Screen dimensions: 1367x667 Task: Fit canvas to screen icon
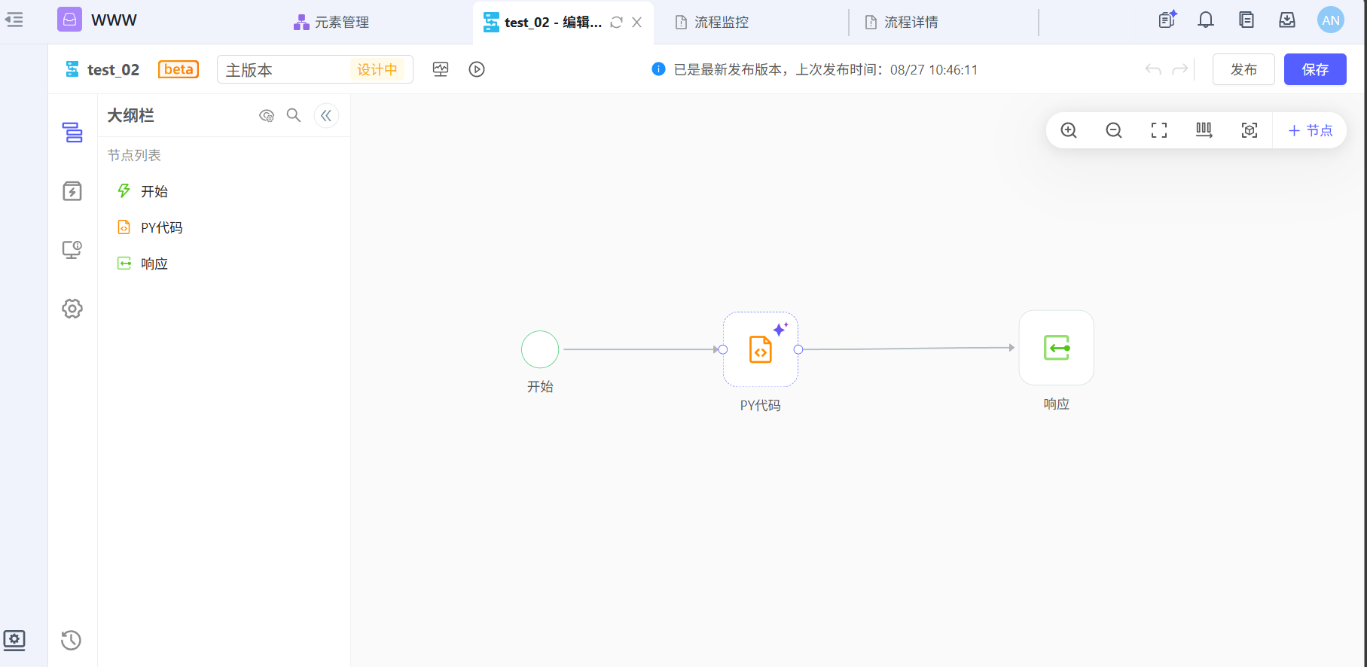tap(1158, 130)
